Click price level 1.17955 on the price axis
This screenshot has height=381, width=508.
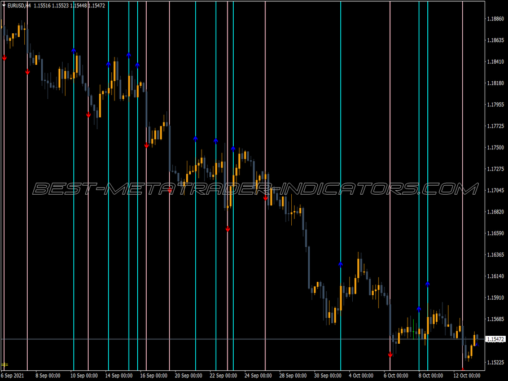pos(496,104)
